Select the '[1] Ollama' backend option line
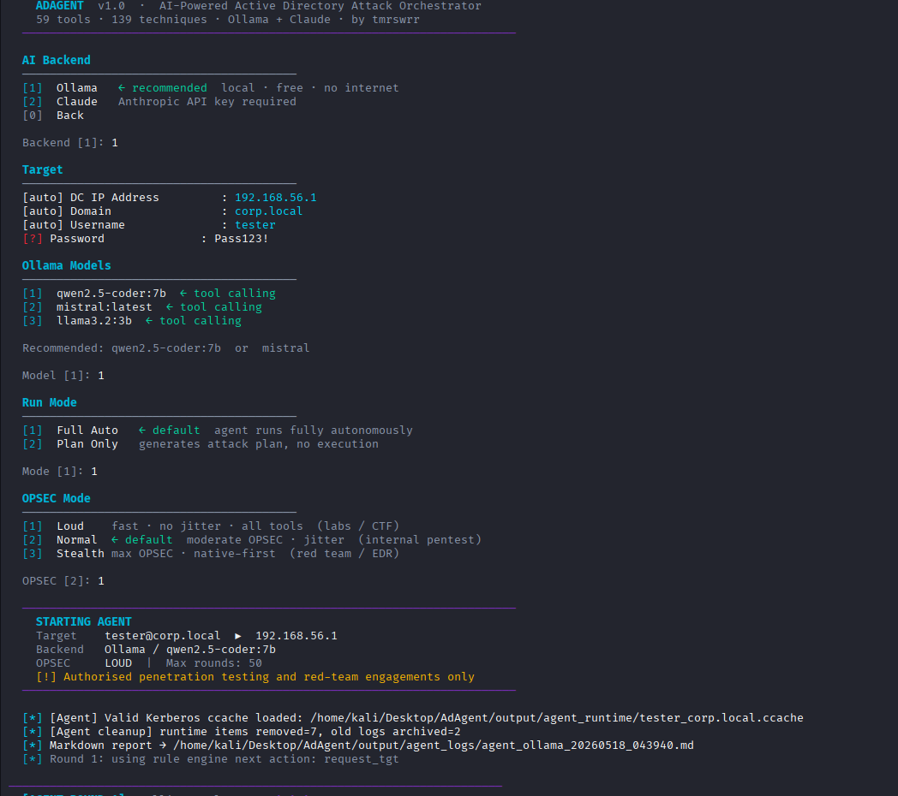This screenshot has width=898, height=796. click(210, 88)
